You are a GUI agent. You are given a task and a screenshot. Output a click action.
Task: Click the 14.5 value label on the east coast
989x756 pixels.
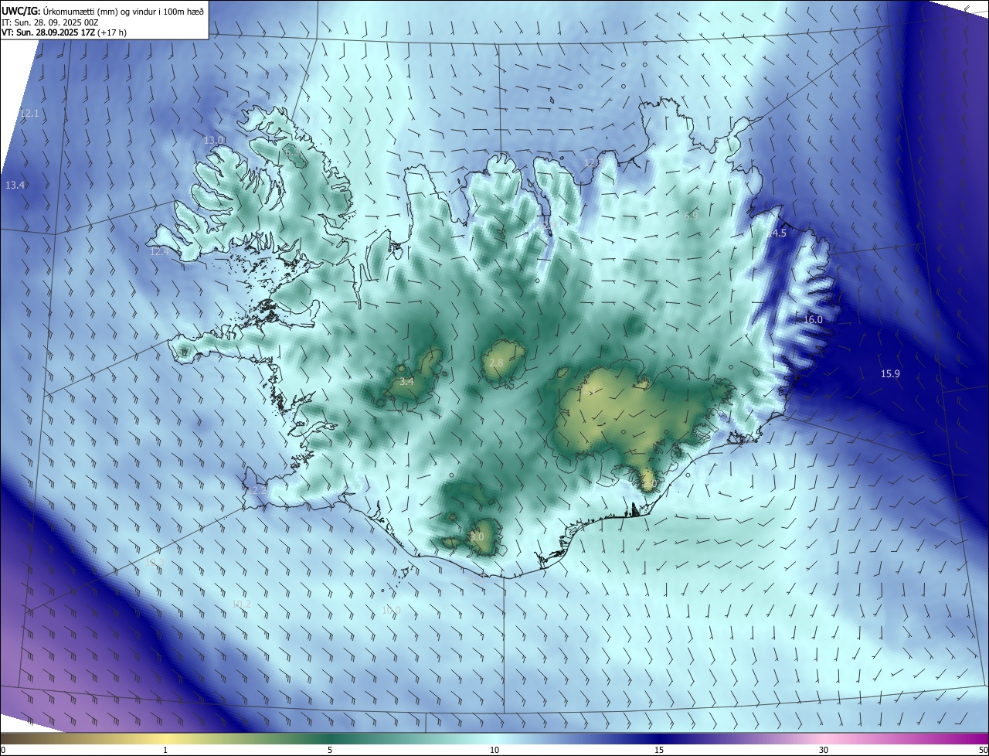click(x=777, y=233)
